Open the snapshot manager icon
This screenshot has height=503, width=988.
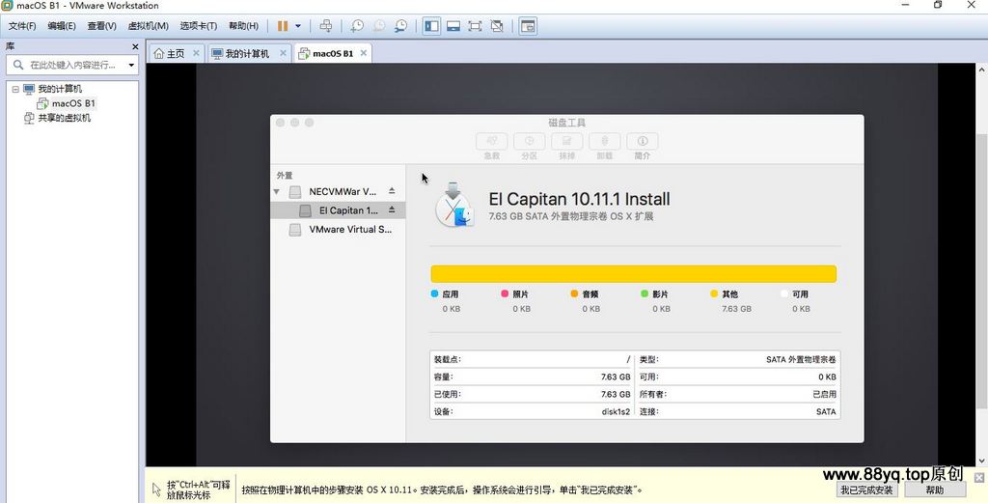(400, 26)
